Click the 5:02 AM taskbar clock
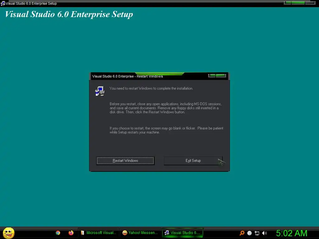 click(x=292, y=233)
